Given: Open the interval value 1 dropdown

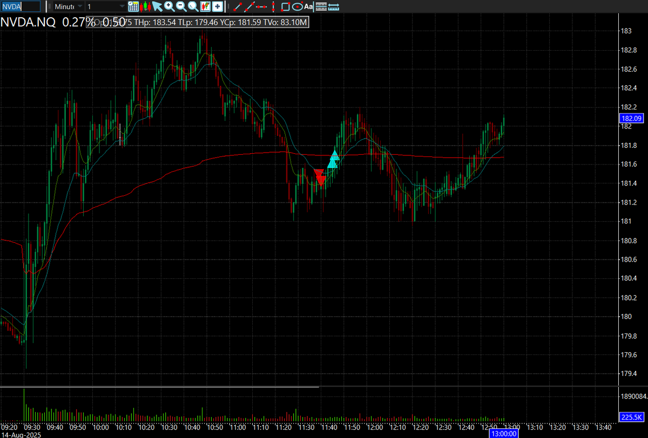Looking at the screenshot, I should (x=106, y=6).
